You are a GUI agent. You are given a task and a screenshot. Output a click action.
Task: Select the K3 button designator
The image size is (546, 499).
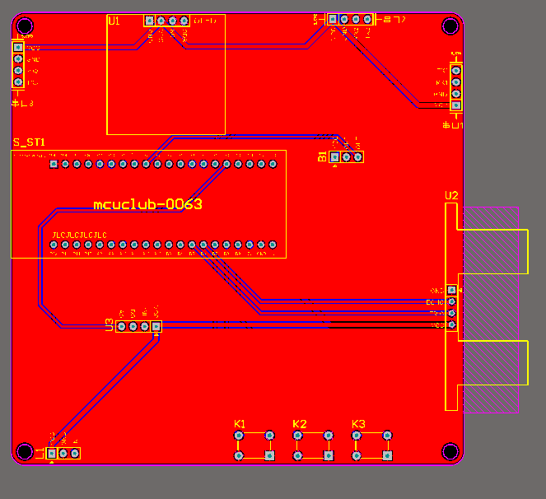pos(358,424)
